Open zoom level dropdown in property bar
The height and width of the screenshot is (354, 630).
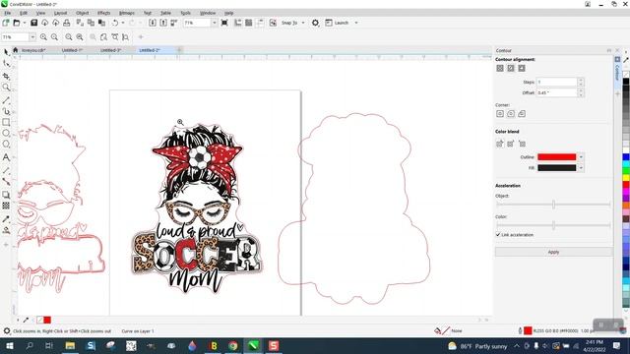point(32,37)
